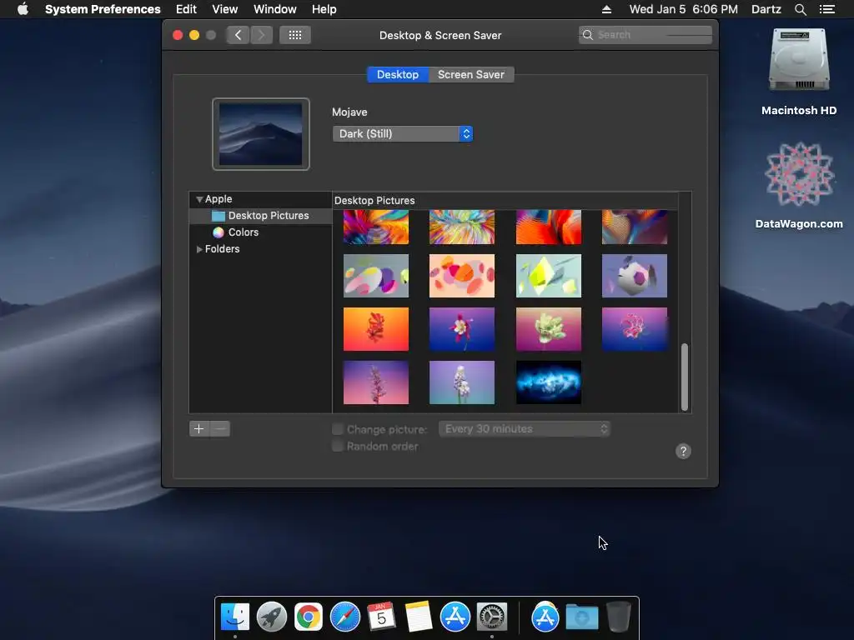Open the Apple menu
Screen dimensions: 854x640
pos(23,9)
